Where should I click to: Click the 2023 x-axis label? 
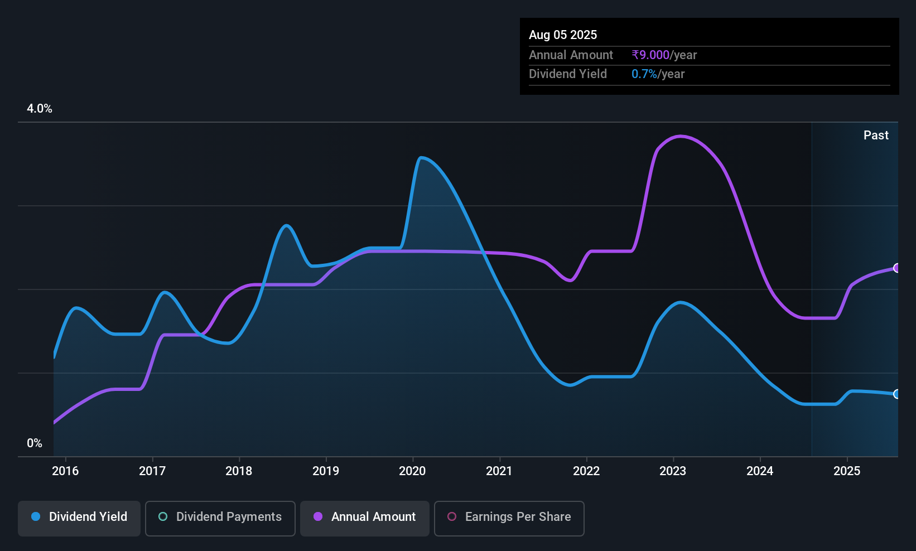coord(673,471)
